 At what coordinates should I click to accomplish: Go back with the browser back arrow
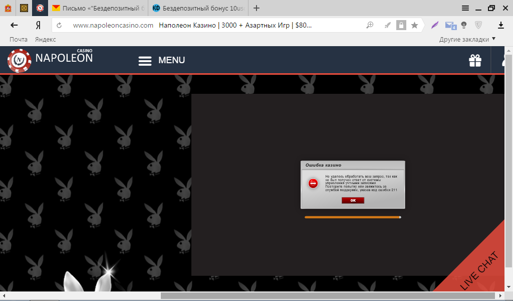pos(14,25)
